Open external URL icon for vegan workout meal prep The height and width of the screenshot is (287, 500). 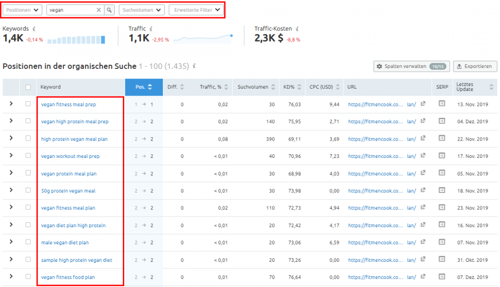click(x=423, y=155)
